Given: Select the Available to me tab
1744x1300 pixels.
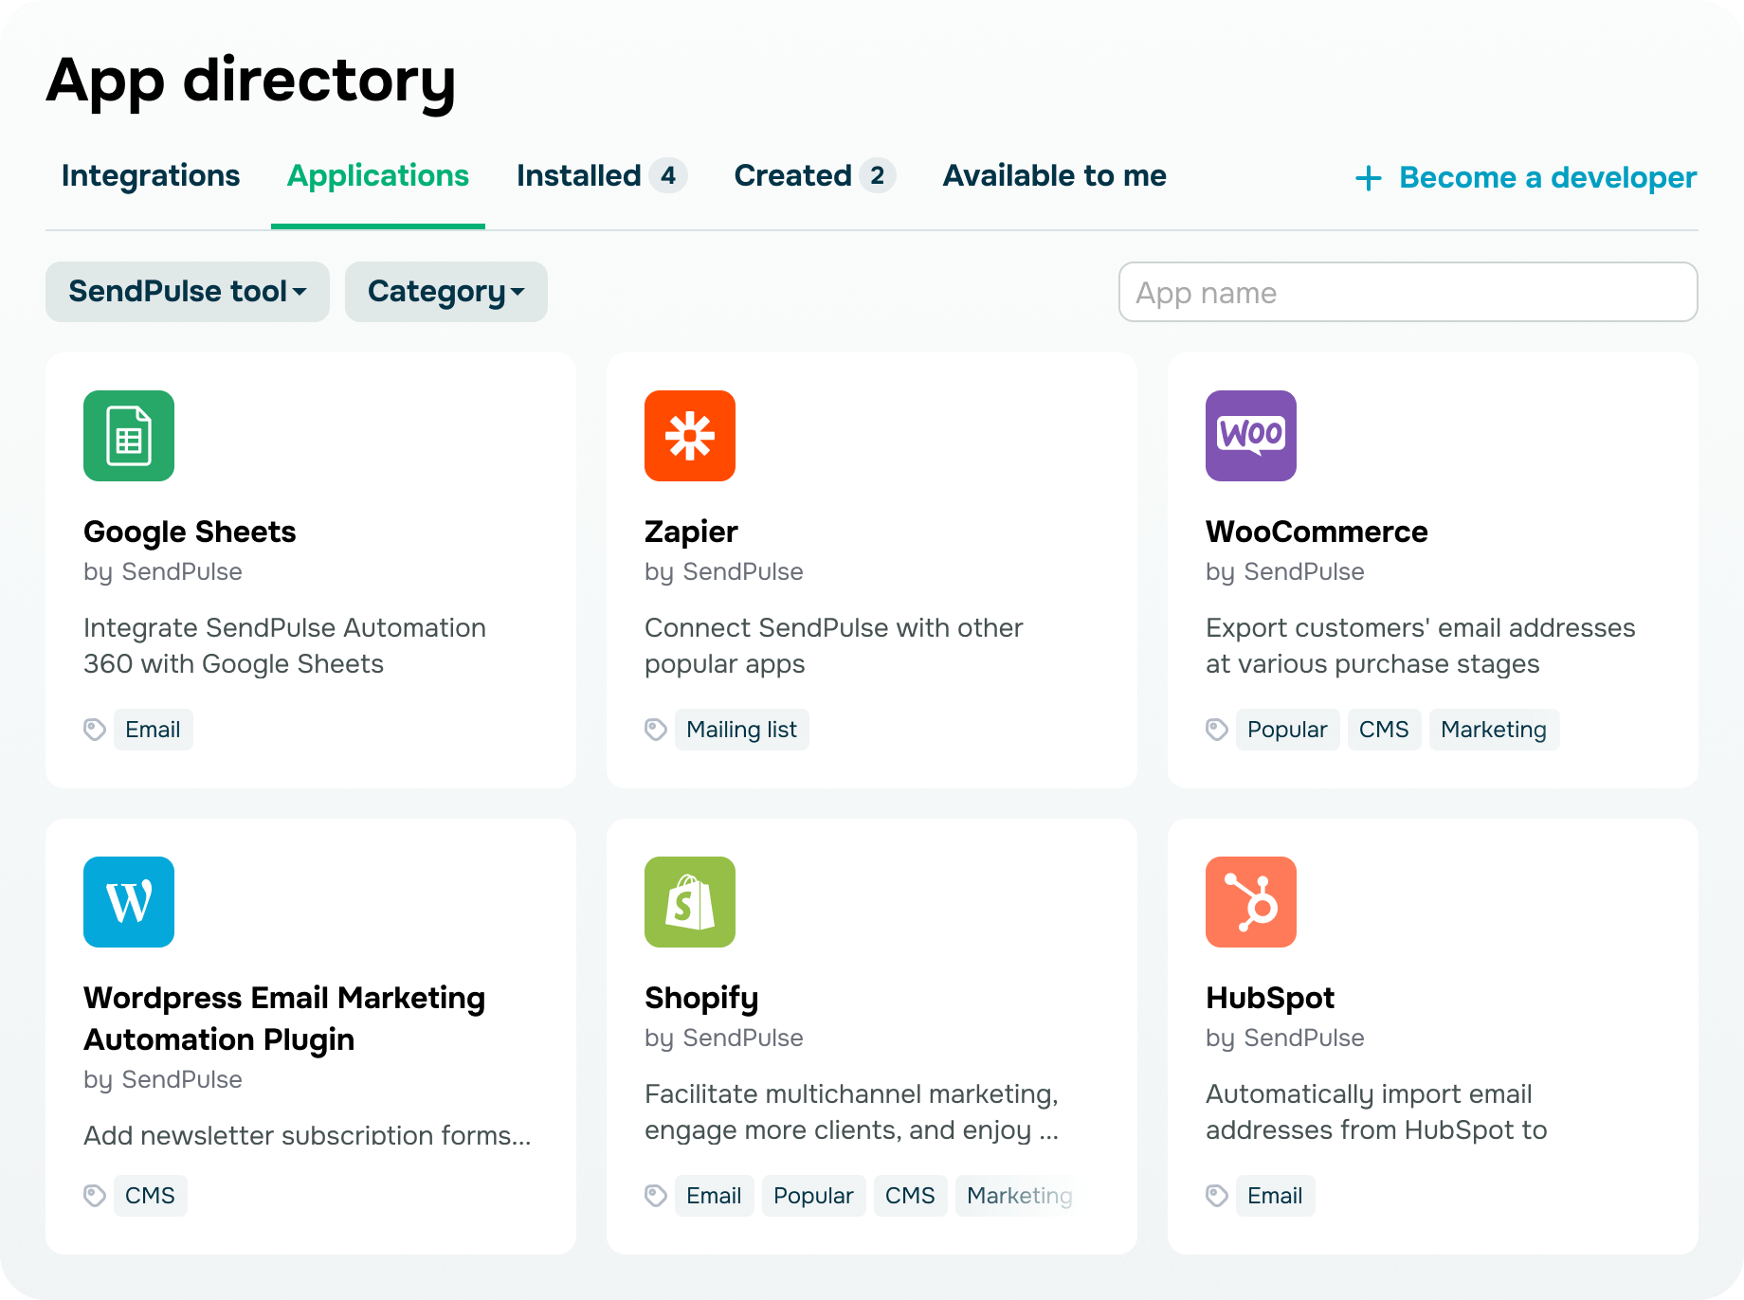Looking at the screenshot, I should pyautogui.click(x=1054, y=176).
